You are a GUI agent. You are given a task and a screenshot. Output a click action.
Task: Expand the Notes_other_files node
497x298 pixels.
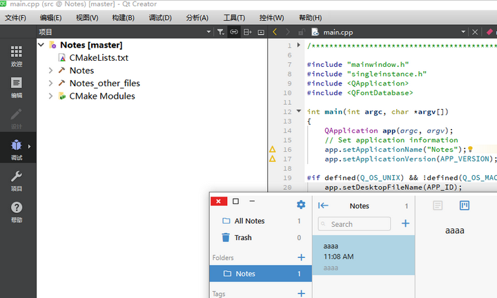(x=50, y=83)
